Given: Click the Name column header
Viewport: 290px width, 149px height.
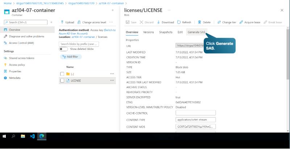Looking at the screenshot, I should tap(70, 67).
